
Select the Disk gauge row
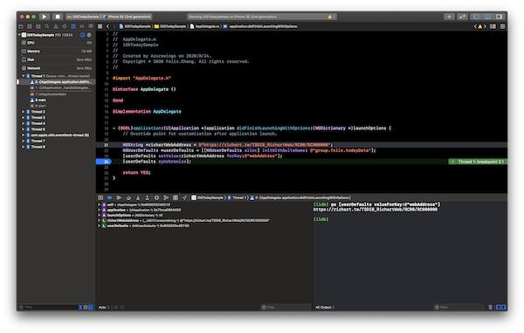pyautogui.click(x=57, y=59)
